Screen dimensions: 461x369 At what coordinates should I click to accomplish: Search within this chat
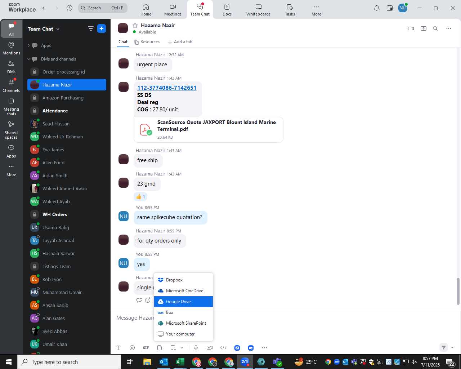[435, 28]
